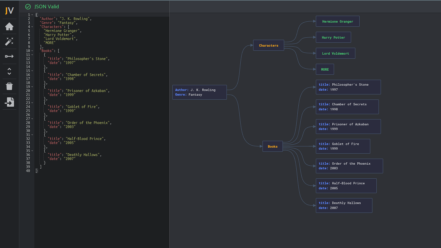This screenshot has width=441, height=248.
Task: Fold the object at line 35
Action: (32, 151)
